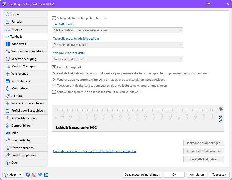Image resolution: width=232 pixels, height=180 pixels.
Task: Click the Triggers list icon
Action: pos(7,29)
